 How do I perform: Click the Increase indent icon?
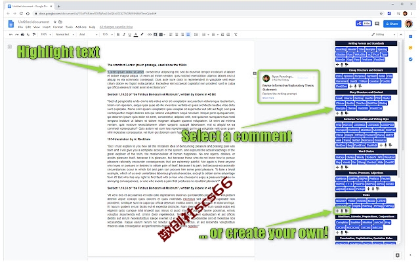(228, 35)
